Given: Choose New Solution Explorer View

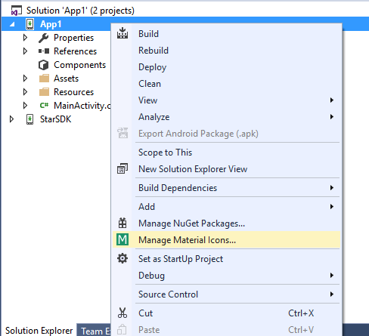Looking at the screenshot, I should [x=226, y=169].
